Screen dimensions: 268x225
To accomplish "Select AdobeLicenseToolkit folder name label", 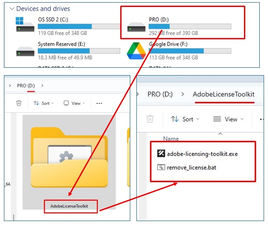I will (69, 206).
